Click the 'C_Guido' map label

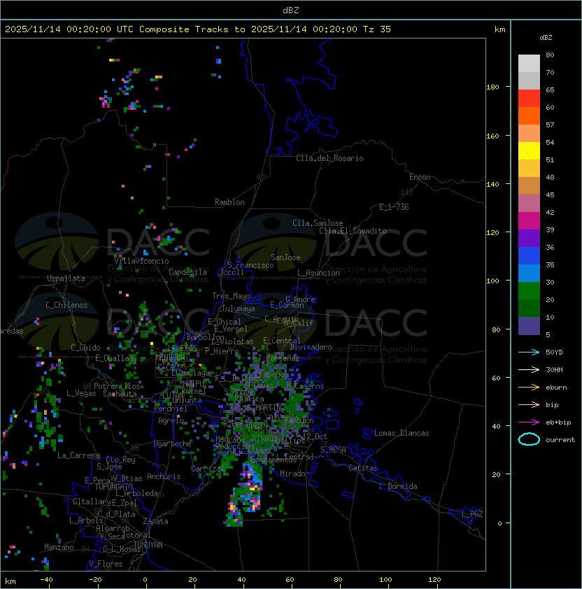[85, 348]
